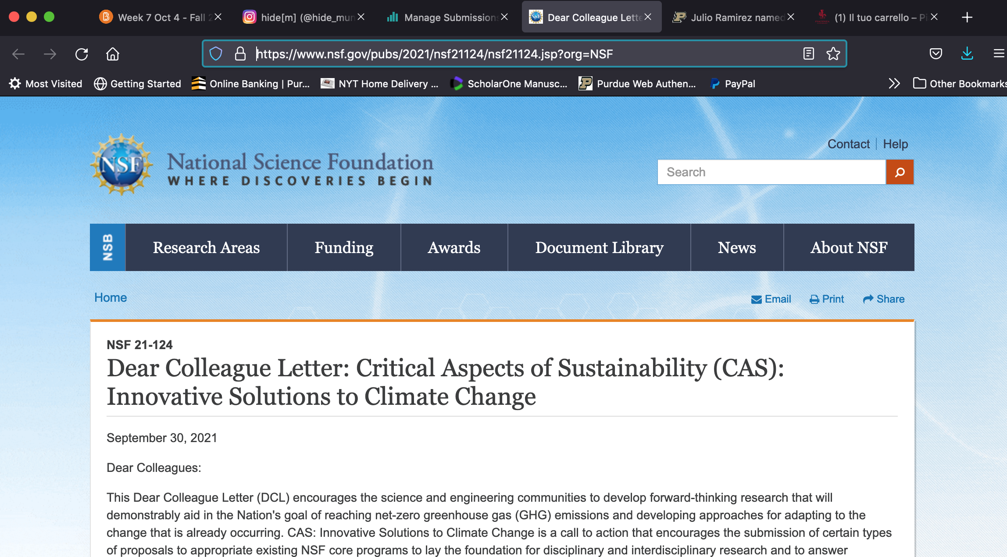
Task: Open the NSB blue side tab
Action: [x=108, y=247]
